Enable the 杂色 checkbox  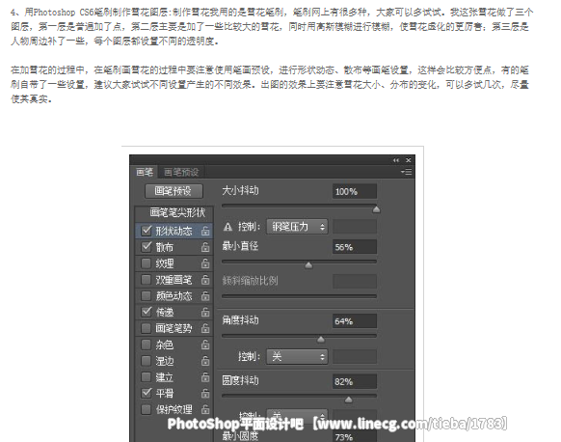[146, 345]
